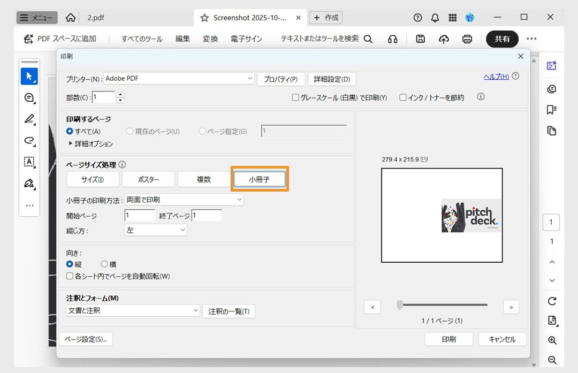578x373 pixels.
Task: Enable グレースケール（白黒）で印刷
Action: [295, 97]
